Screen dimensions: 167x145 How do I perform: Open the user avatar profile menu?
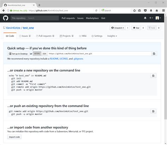pos(158,18)
